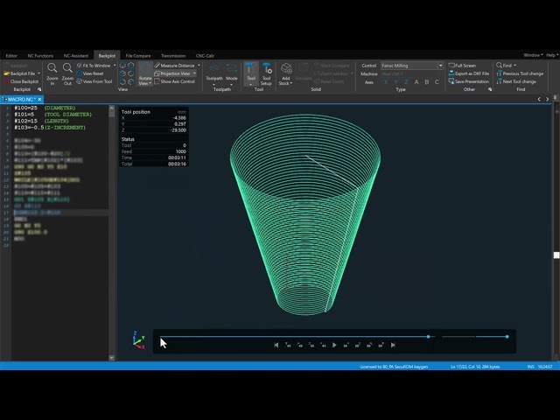Step backward one move, button left of play
This screenshot has height=420, width=560.
[323, 345]
